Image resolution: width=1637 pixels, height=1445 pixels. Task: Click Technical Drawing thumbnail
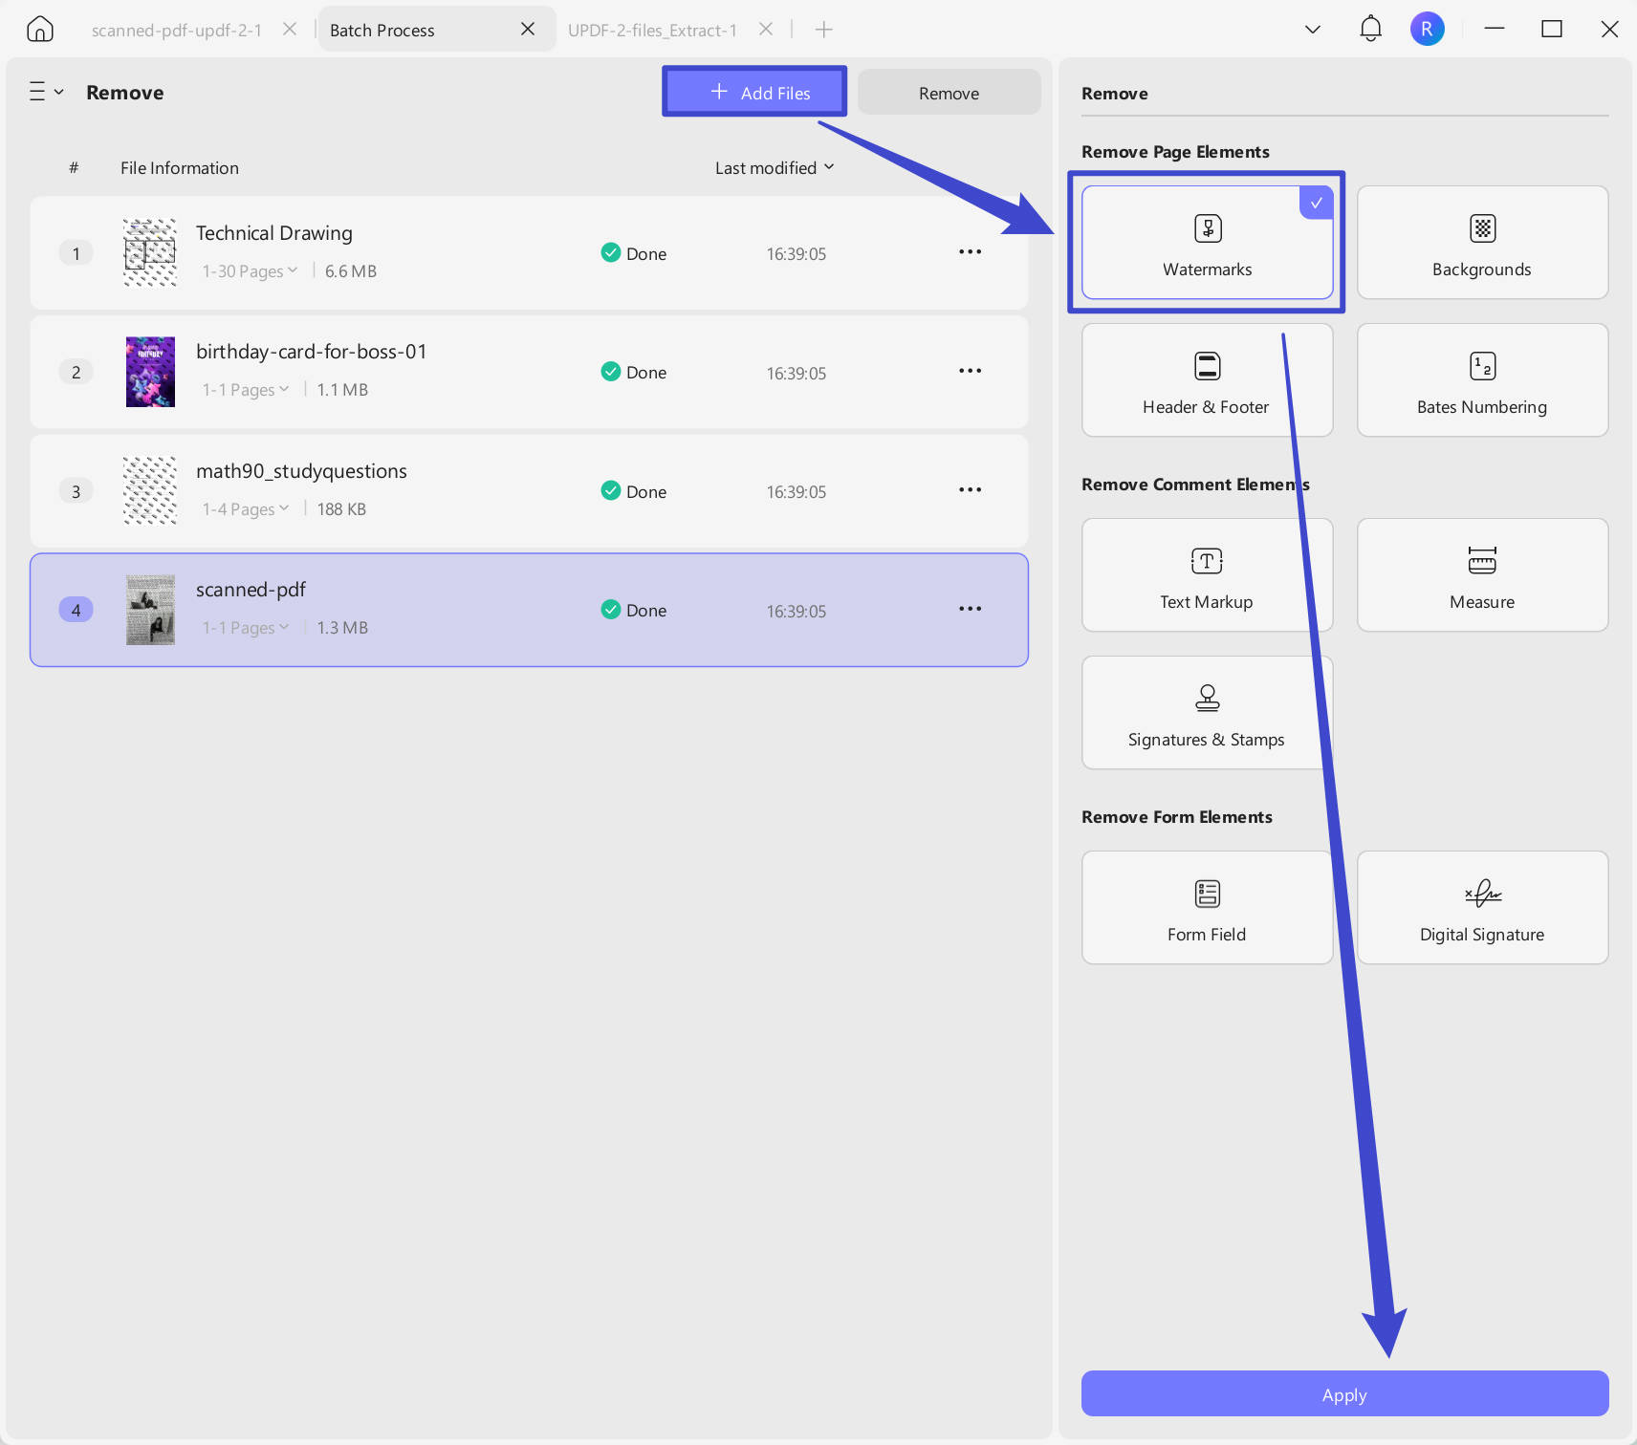click(x=150, y=252)
